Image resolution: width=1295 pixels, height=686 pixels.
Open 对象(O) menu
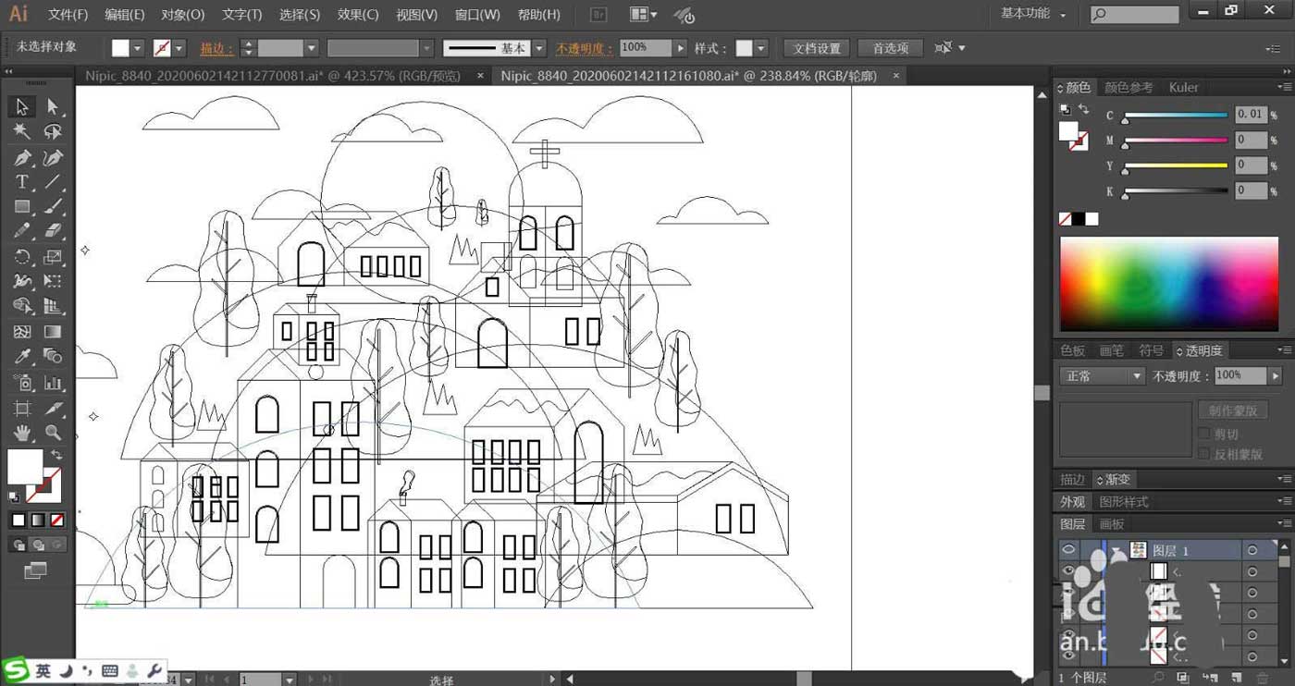click(182, 15)
